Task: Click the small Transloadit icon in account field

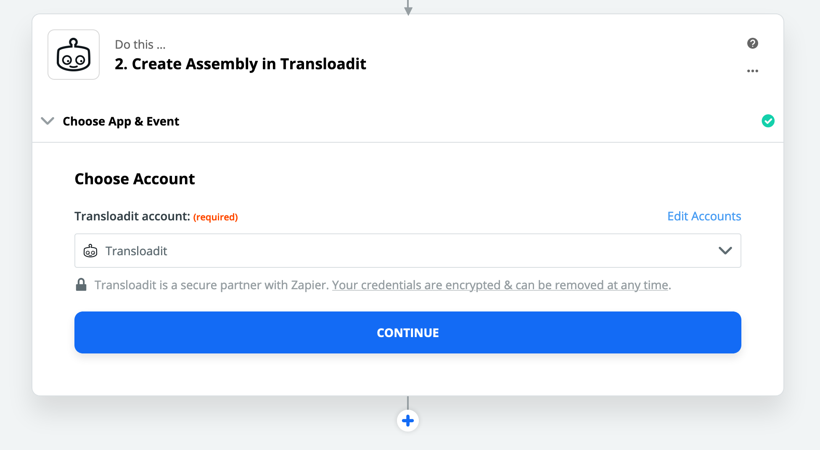Action: click(90, 251)
